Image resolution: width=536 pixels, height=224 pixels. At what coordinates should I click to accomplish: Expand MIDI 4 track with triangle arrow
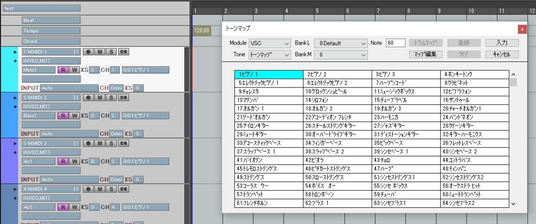pos(15,189)
